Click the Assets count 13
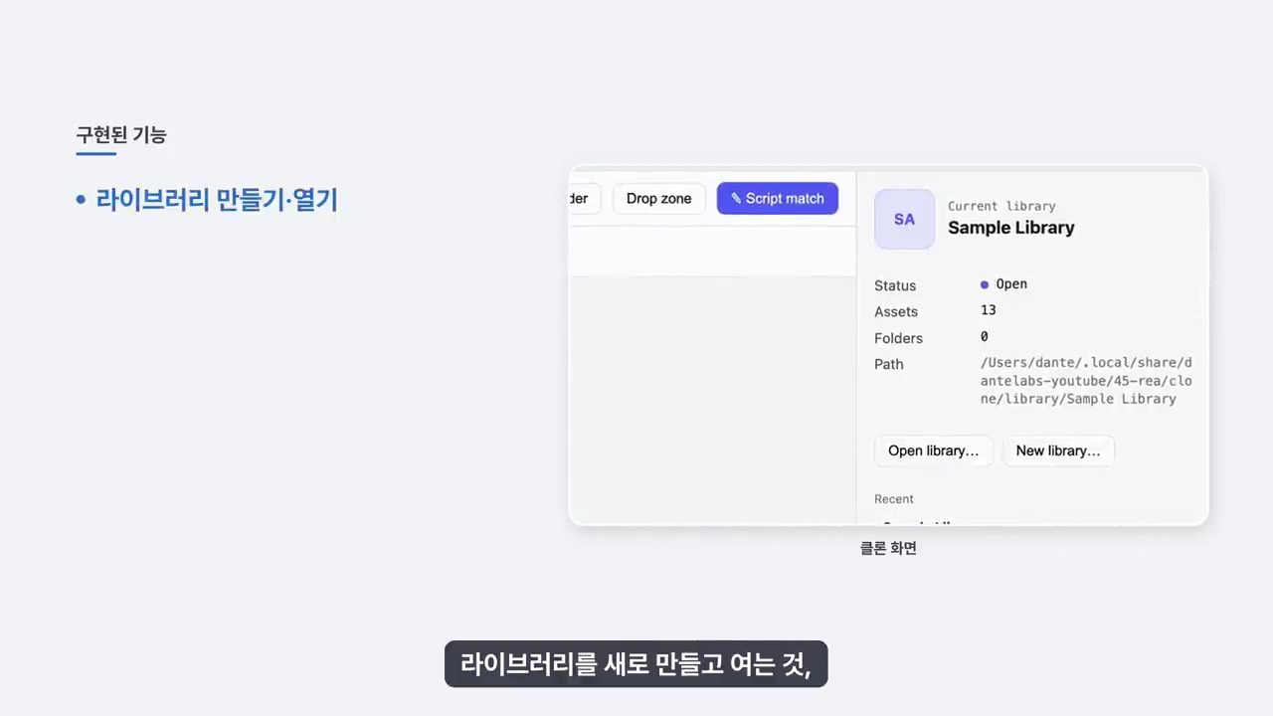This screenshot has height=716, width=1273. coord(989,310)
